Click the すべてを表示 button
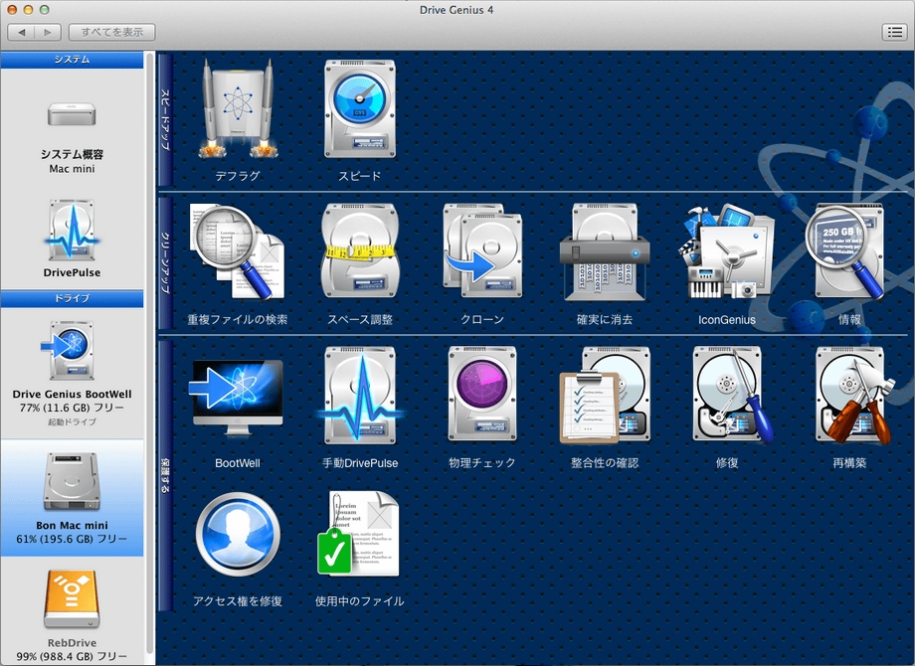The width and height of the screenshot is (915, 666). (x=112, y=32)
